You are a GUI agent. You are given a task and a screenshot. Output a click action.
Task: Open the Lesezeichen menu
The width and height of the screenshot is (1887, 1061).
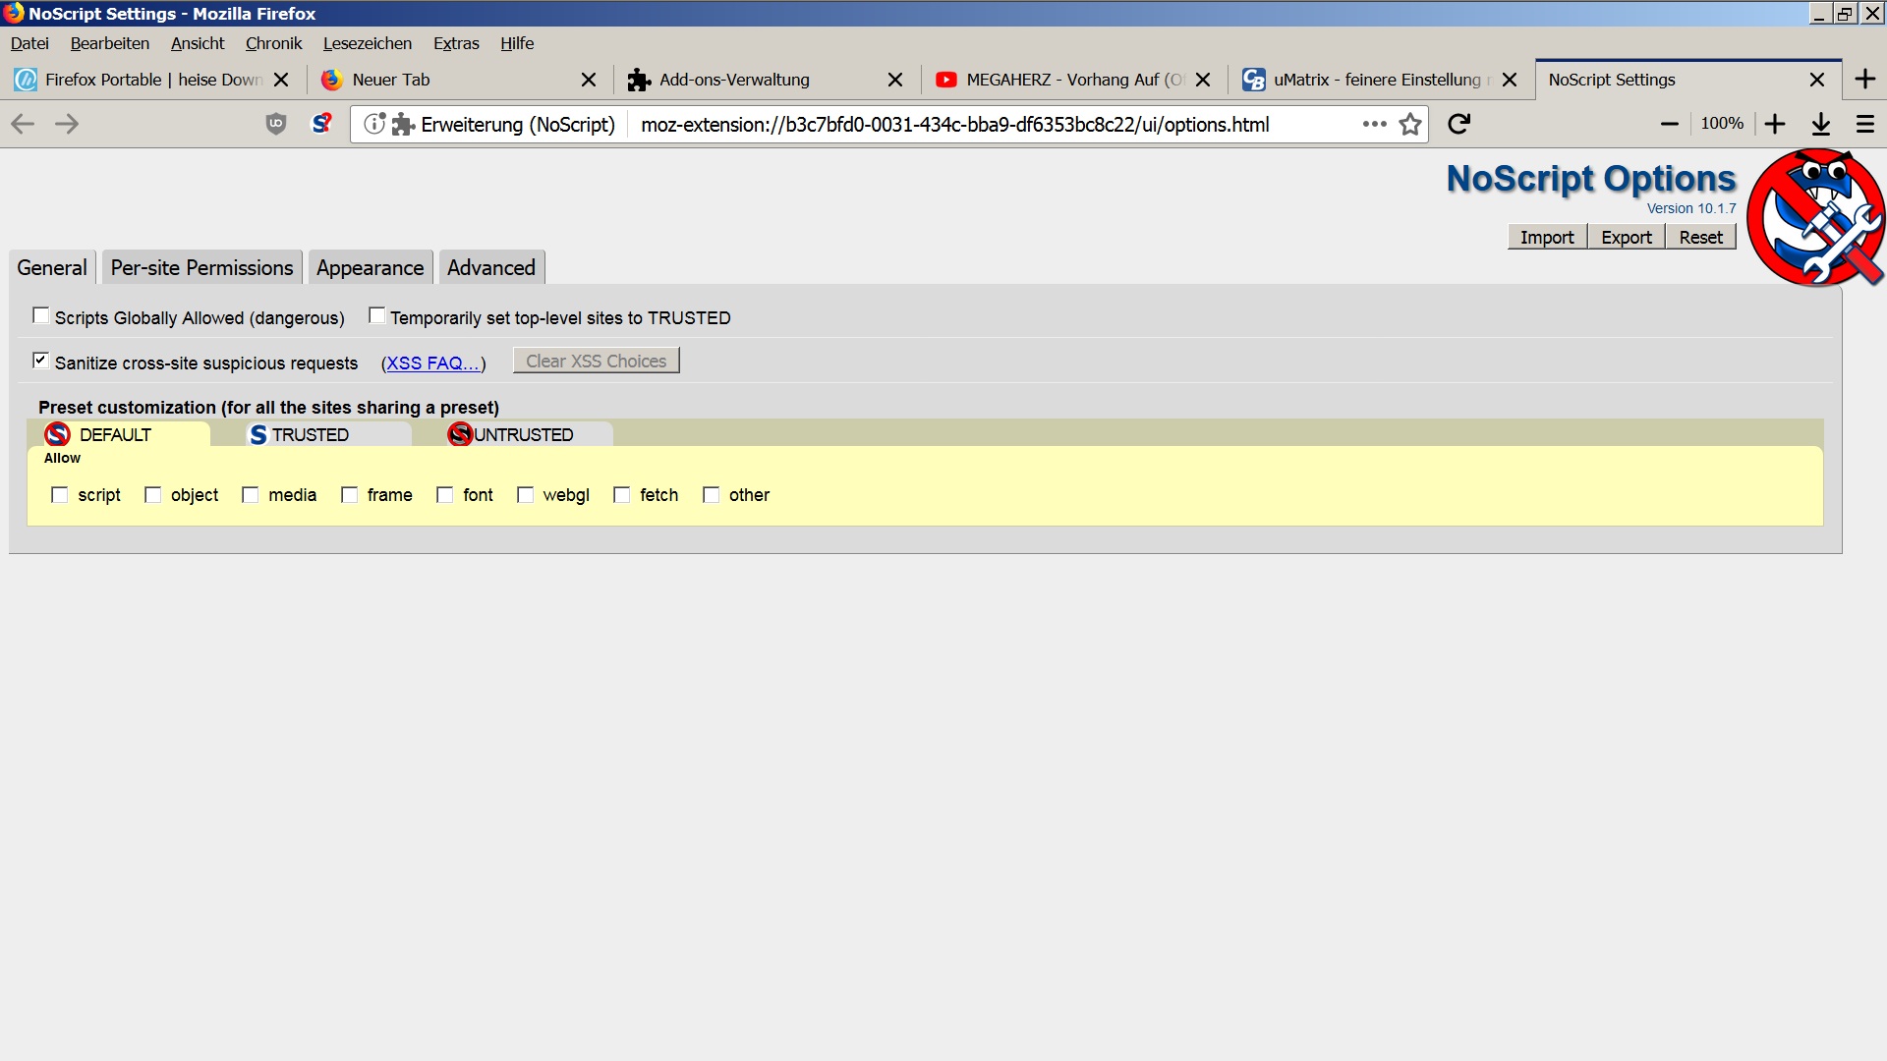(368, 43)
